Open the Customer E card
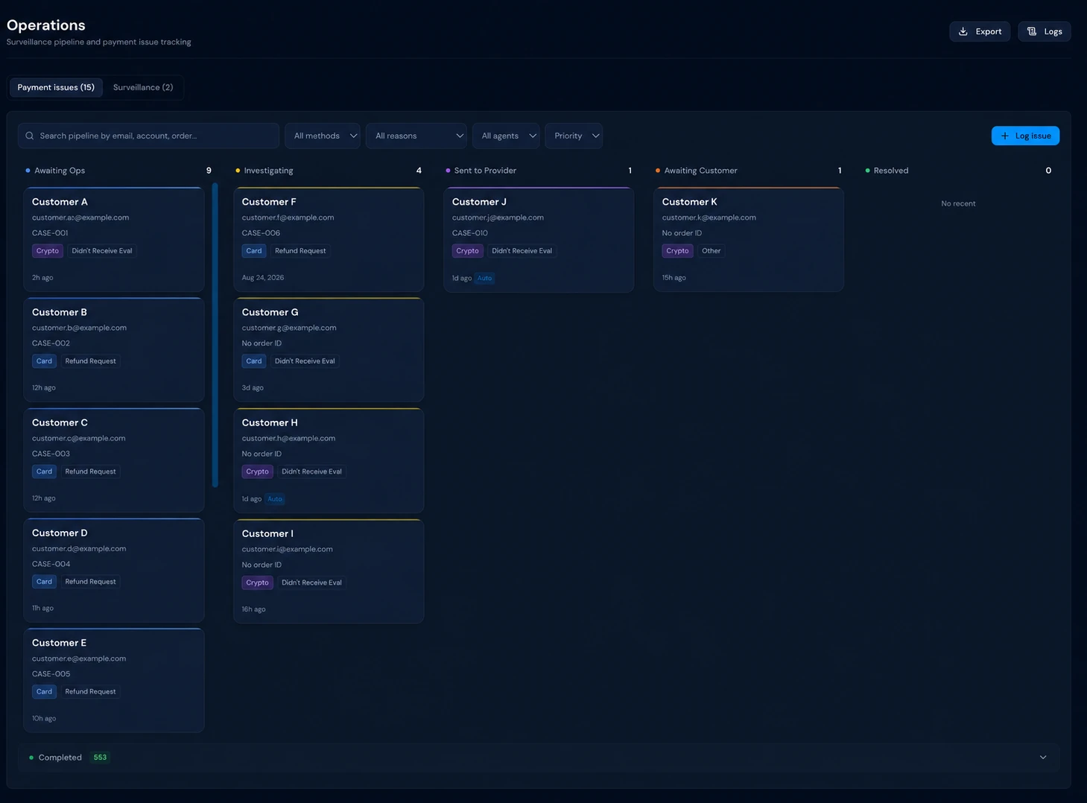1087x803 pixels. tap(114, 680)
